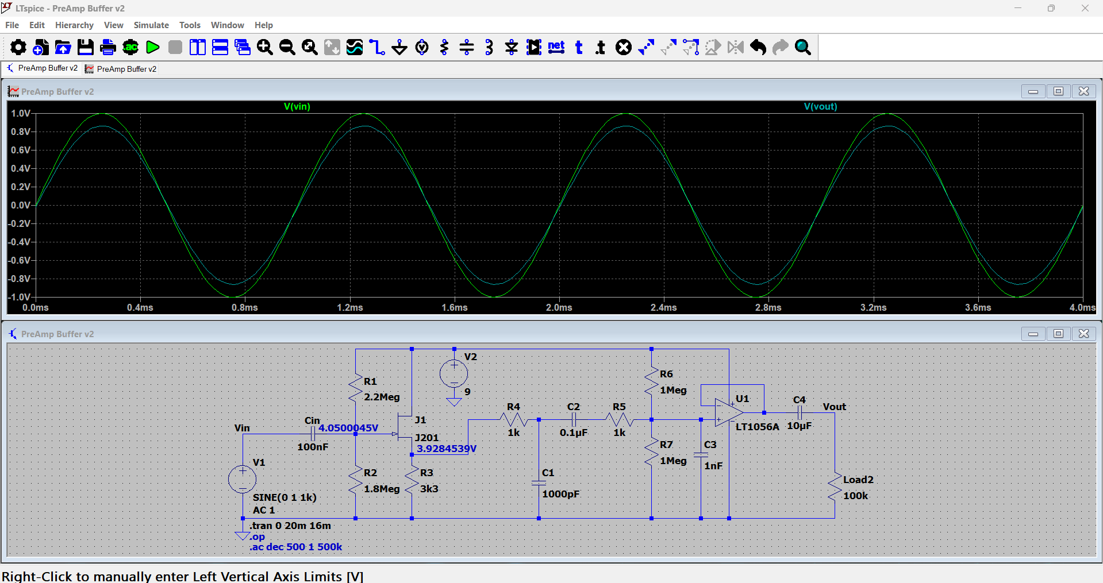Click the find search magnifier icon
The width and height of the screenshot is (1103, 583).
(x=803, y=47)
